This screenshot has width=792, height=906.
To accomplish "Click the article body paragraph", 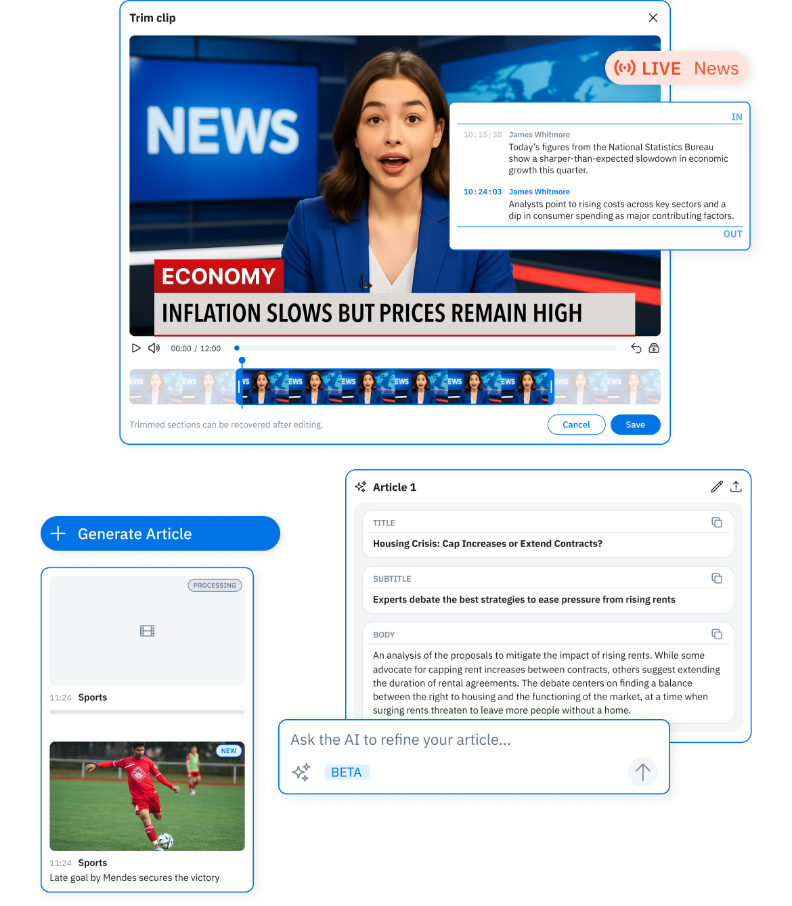I will tap(546, 683).
